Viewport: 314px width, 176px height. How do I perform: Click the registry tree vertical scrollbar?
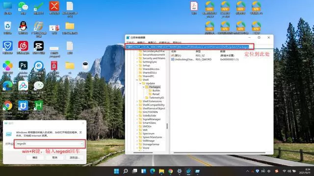point(167,126)
